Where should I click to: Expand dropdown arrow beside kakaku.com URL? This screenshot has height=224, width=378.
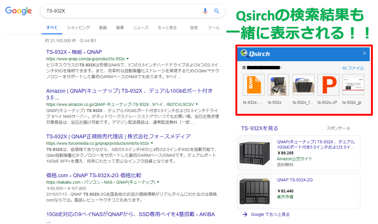158,182
